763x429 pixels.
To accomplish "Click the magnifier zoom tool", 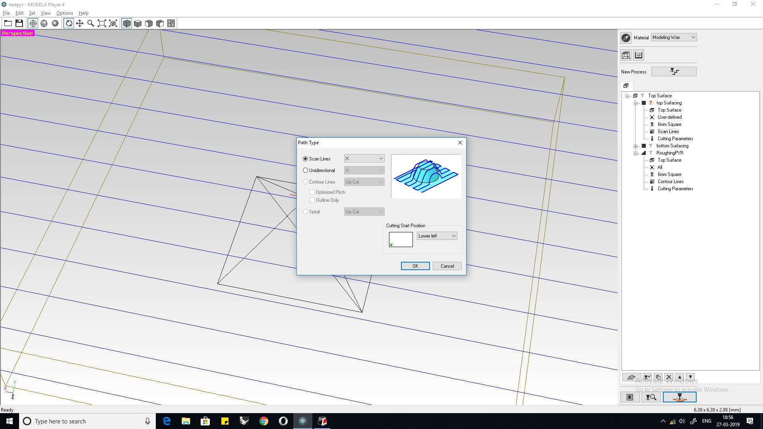I will (91, 23).
